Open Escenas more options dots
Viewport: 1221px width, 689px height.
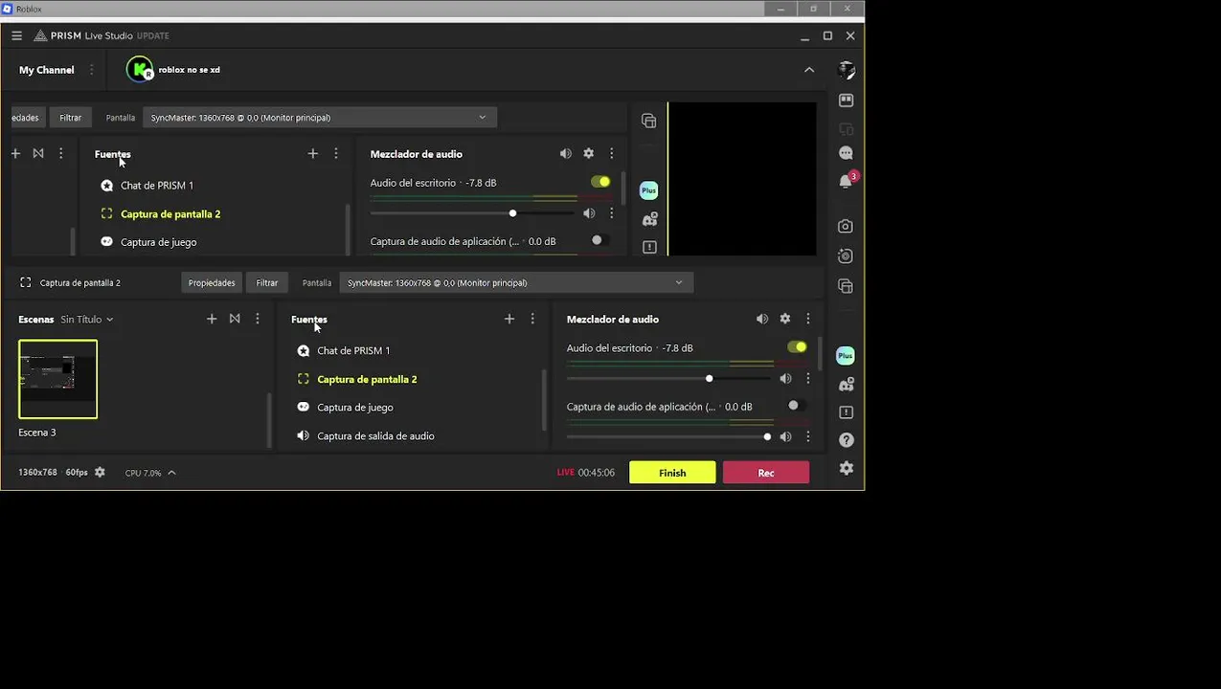coord(257,319)
